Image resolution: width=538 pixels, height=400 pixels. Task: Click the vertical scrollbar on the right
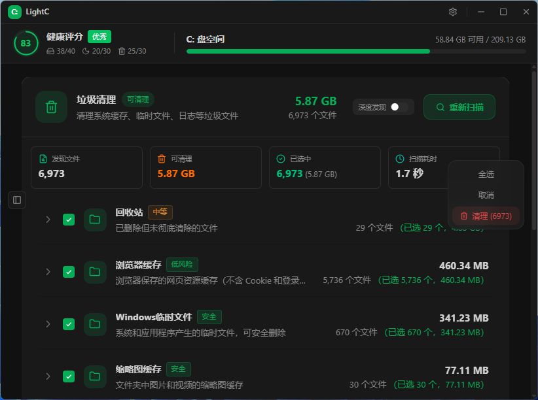[x=533, y=150]
